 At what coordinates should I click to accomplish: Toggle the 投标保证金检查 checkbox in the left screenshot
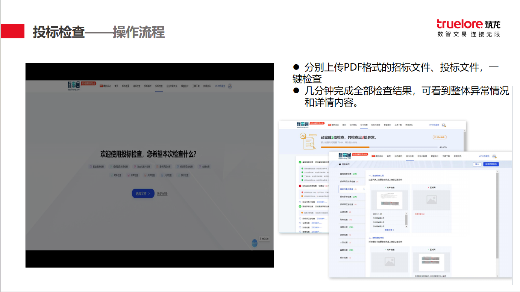tap(178, 167)
